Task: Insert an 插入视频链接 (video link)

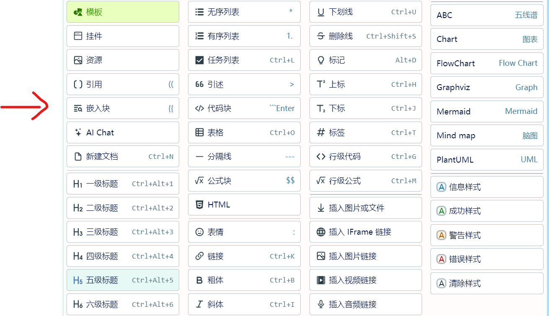Action: pyautogui.click(x=365, y=280)
